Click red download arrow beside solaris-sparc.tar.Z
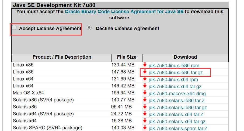The image size is (244, 131). pyautogui.click(x=145, y=128)
